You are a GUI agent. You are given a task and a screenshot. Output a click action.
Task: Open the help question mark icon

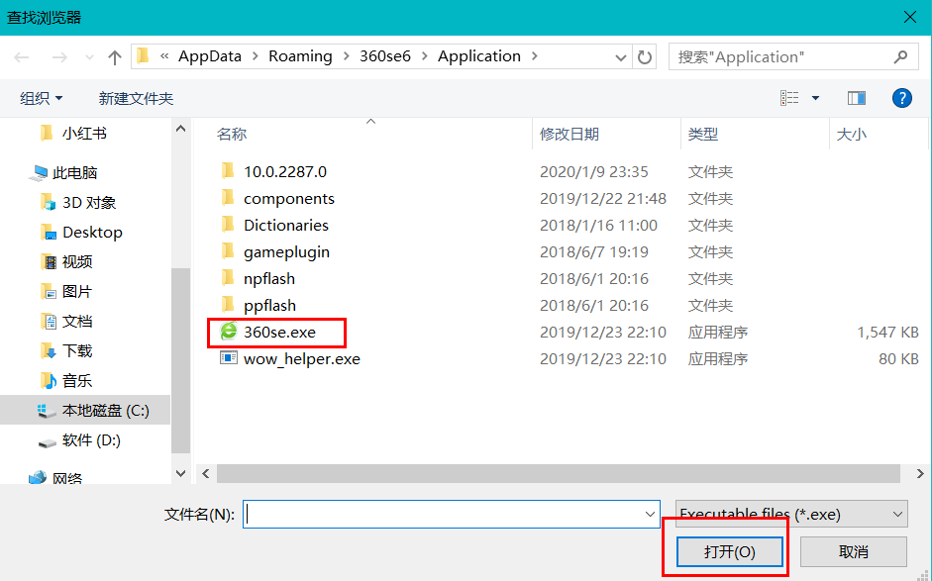(x=901, y=98)
